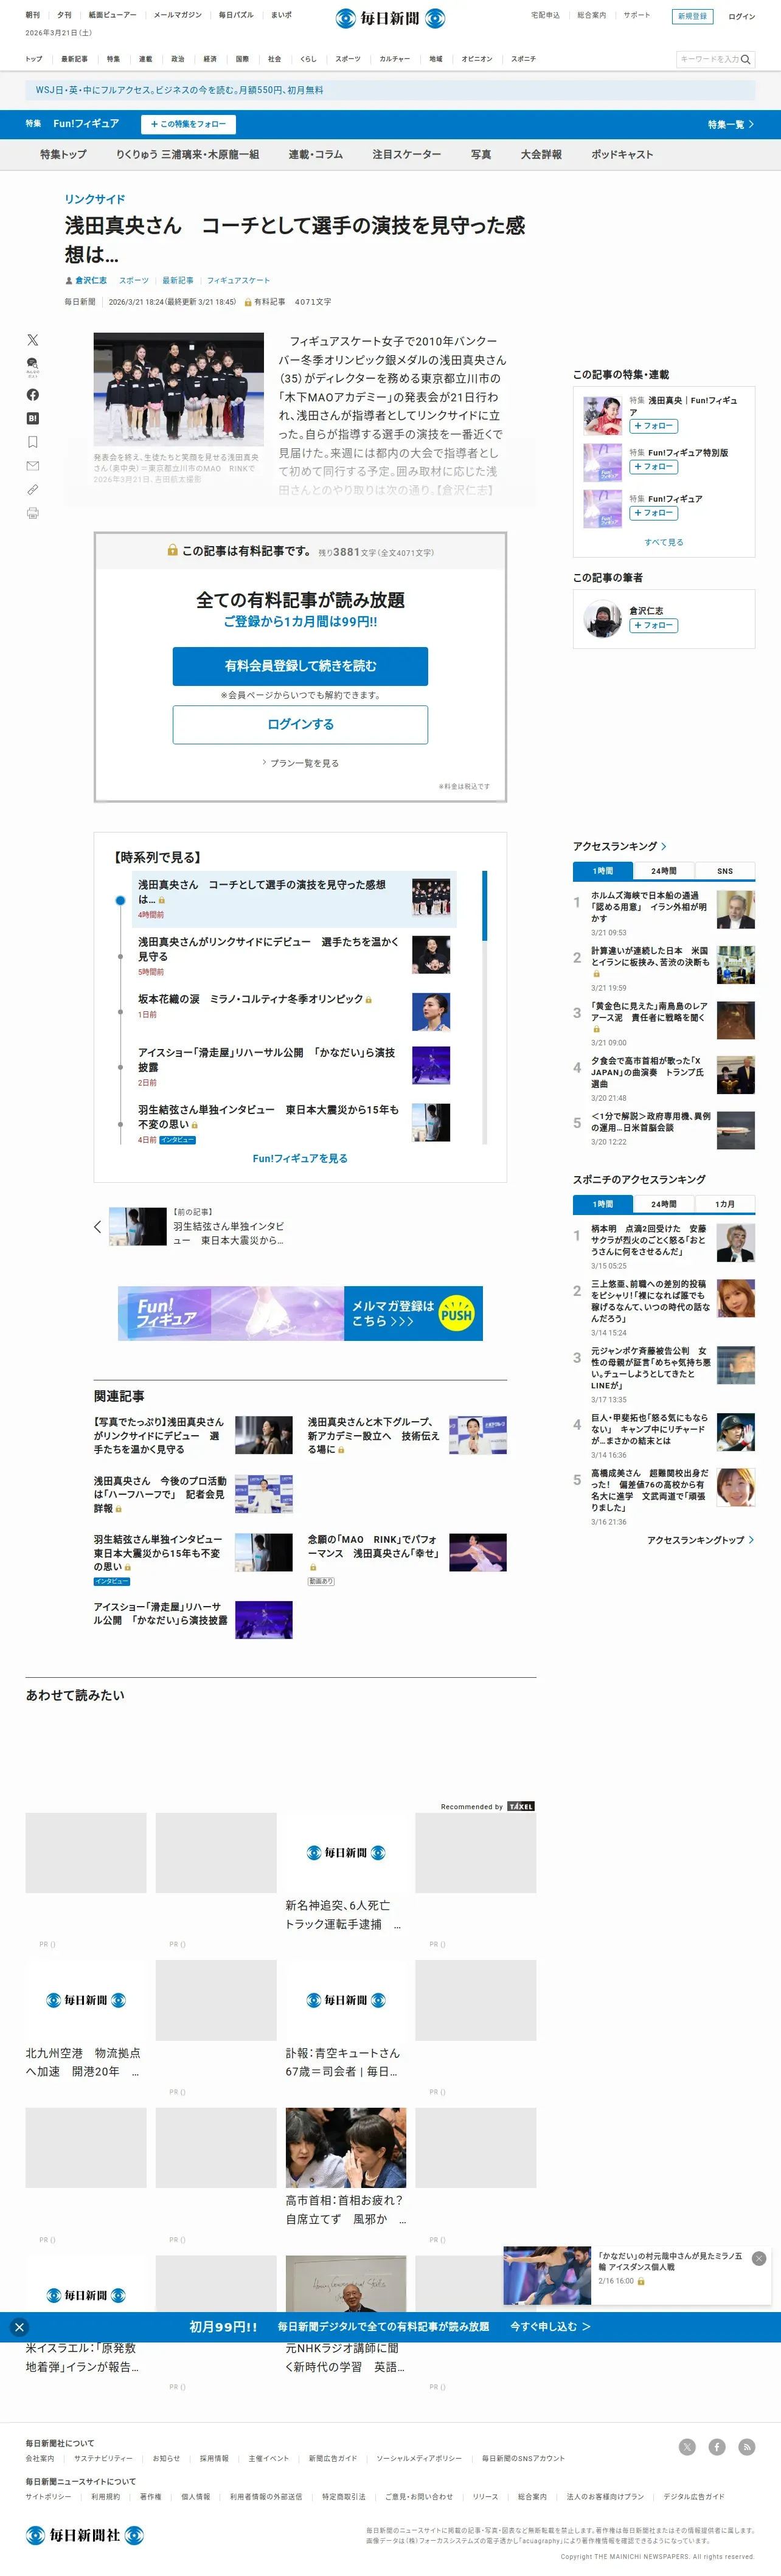
Task: Open the Facebook icon in the footer
Action: tap(717, 2447)
